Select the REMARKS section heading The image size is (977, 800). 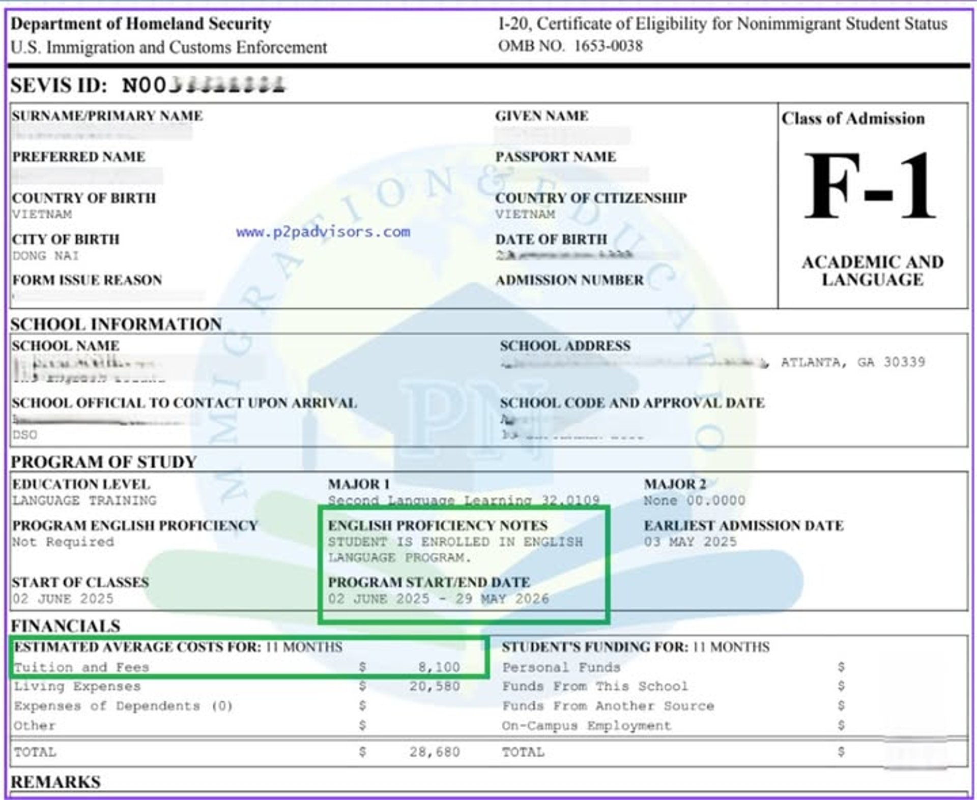[56, 782]
